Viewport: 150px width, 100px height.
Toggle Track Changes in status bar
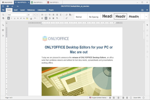tap(118, 98)
